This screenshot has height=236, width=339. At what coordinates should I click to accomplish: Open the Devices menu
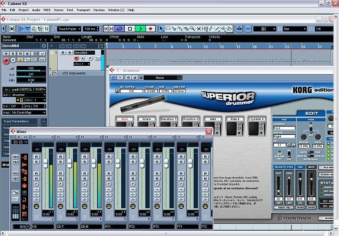(99, 10)
